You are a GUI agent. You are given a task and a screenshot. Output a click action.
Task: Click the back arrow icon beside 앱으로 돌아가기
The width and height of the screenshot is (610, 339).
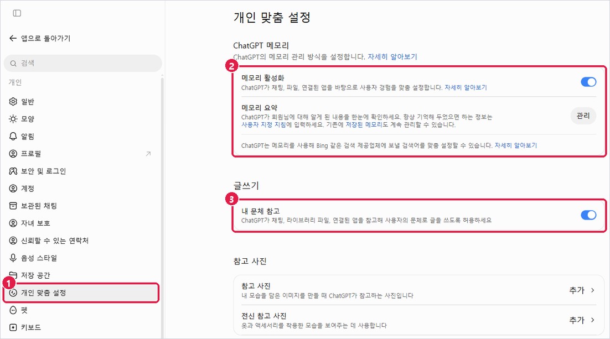click(x=13, y=38)
